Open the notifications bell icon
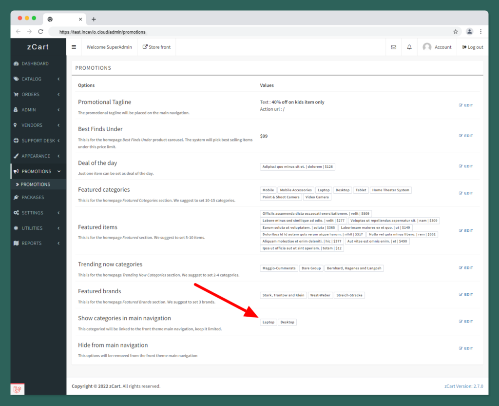Screen dimensions: 499x406 pos(409,47)
